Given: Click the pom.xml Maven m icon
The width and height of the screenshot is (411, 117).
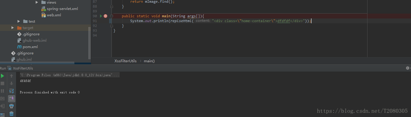Looking at the screenshot, I should [x=19, y=47].
